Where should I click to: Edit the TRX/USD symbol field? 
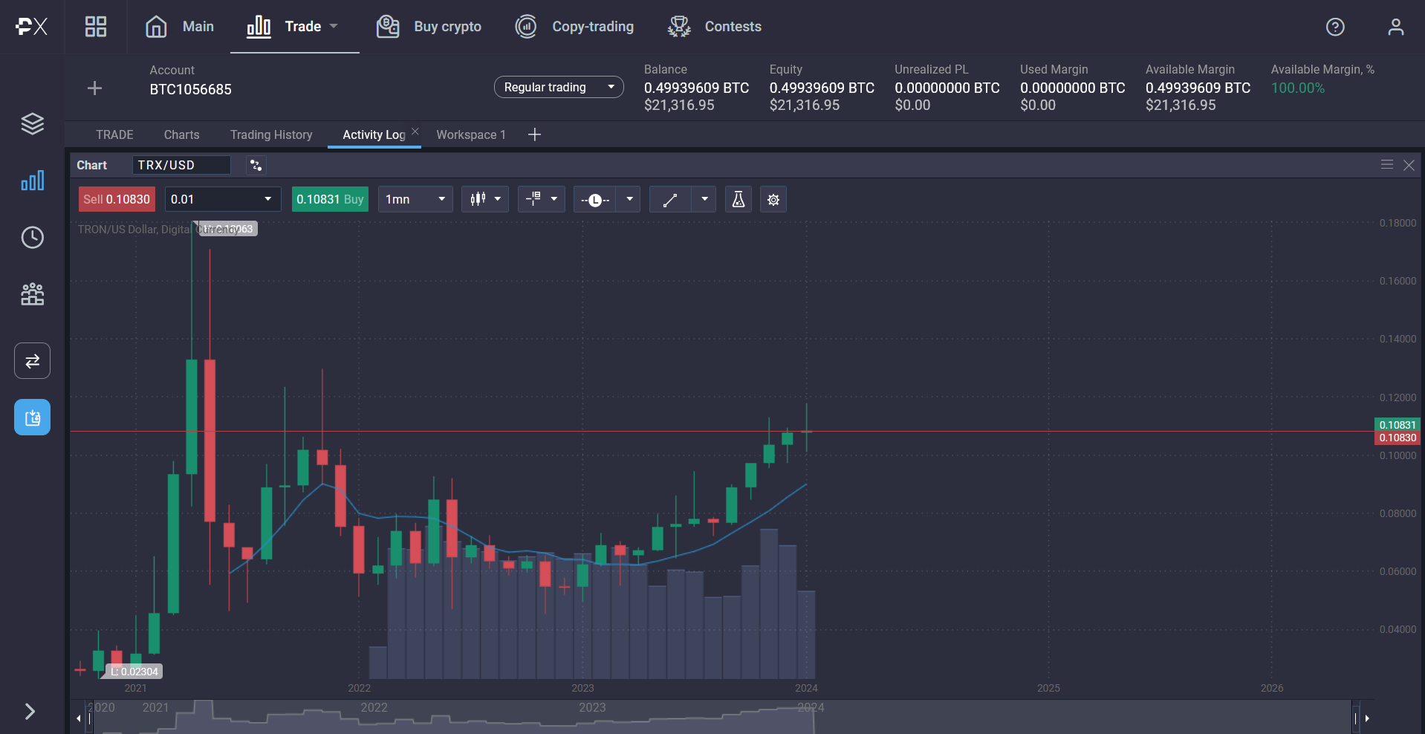tap(181, 165)
